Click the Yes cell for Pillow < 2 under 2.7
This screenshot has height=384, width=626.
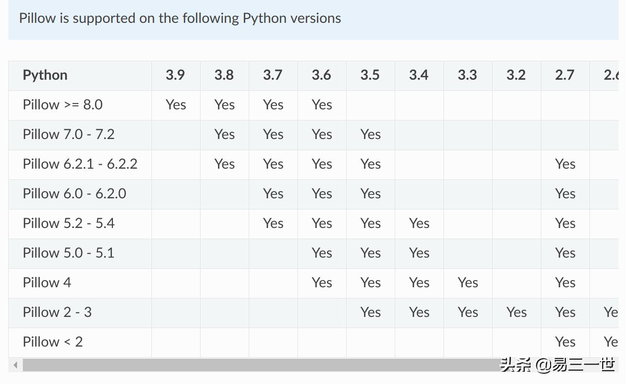point(565,342)
